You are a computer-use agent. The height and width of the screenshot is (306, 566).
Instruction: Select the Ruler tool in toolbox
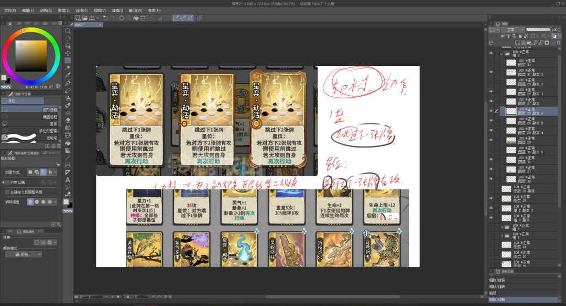(68, 172)
